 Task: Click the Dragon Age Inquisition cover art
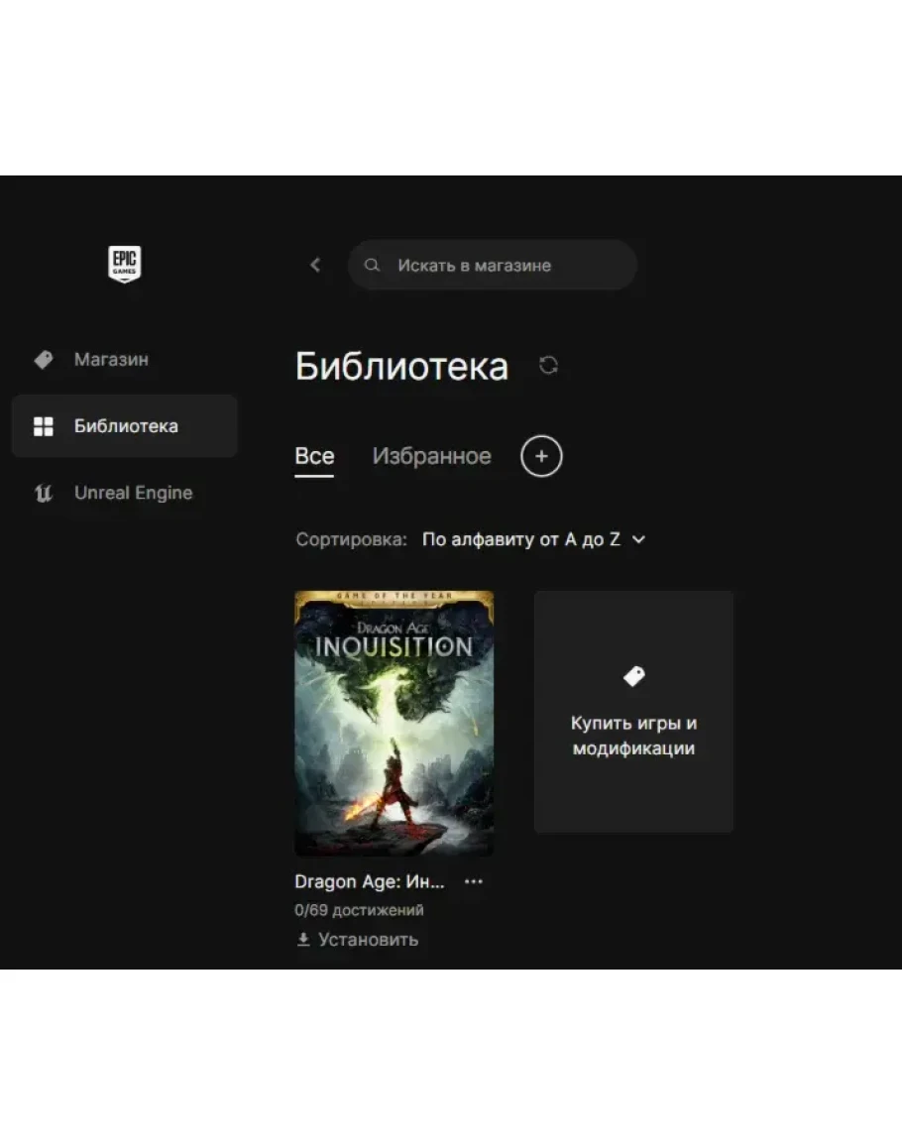click(x=394, y=723)
